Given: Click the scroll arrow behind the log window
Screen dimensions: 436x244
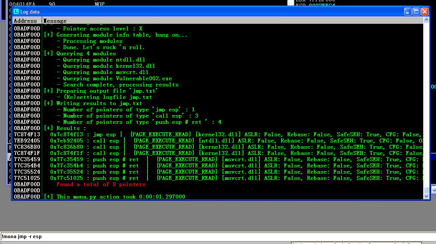Looking at the screenshot, I should [x=433, y=190].
